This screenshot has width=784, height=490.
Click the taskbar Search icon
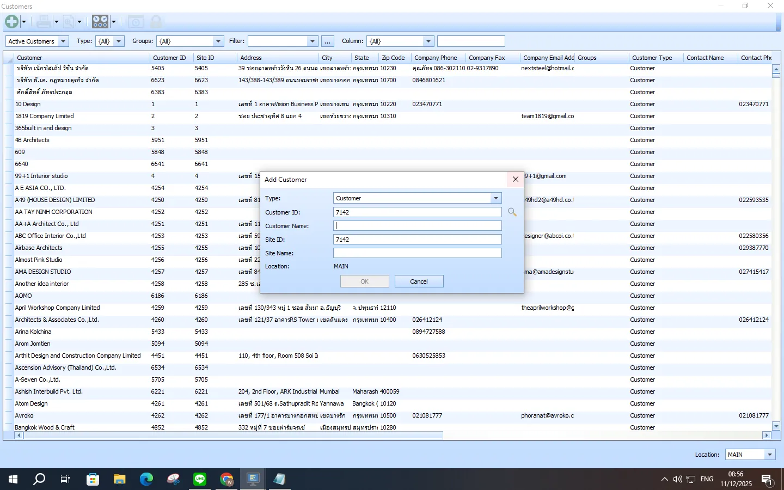39,479
